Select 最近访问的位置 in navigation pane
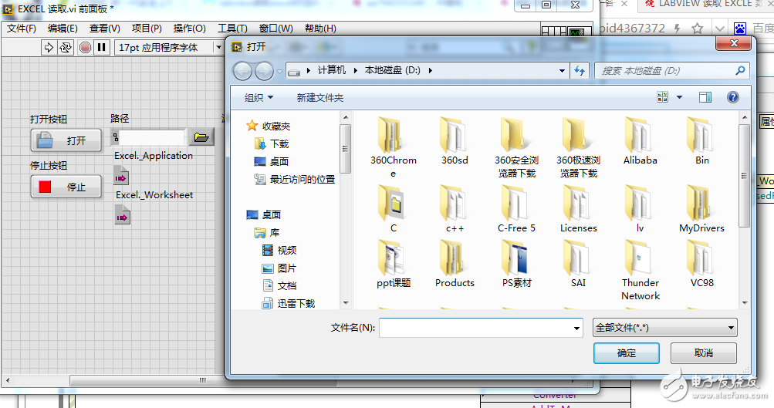 (295, 180)
